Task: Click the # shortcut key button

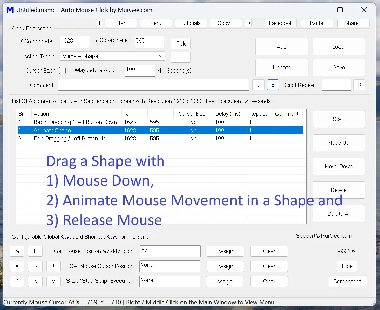Action: coord(17,266)
